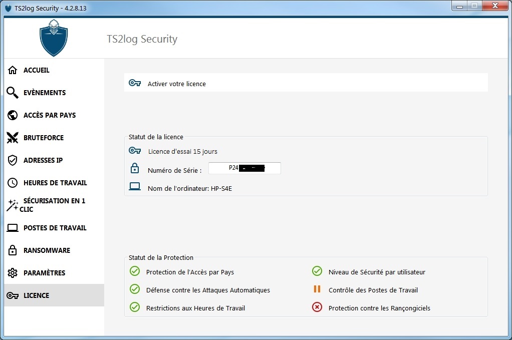This screenshot has width=512, height=340.
Task: Click the green check for Défense contre les Attaques Automatiques
Action: (x=135, y=289)
